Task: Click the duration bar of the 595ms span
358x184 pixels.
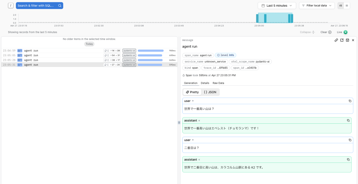Action: pyautogui.click(x=150, y=65)
